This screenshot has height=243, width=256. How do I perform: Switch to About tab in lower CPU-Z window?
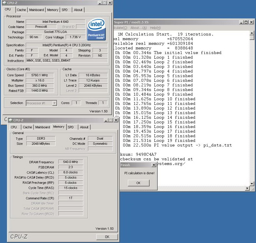pos(84,127)
